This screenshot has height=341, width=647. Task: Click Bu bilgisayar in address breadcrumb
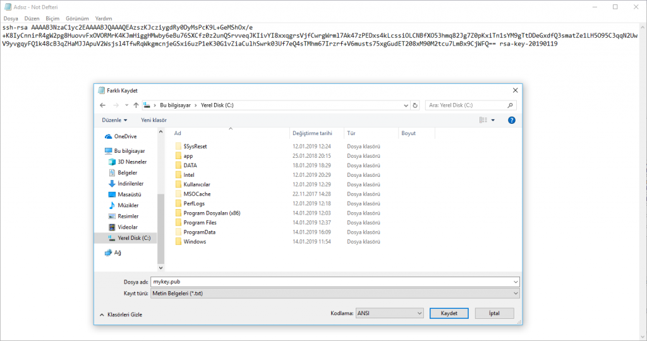[176, 105]
